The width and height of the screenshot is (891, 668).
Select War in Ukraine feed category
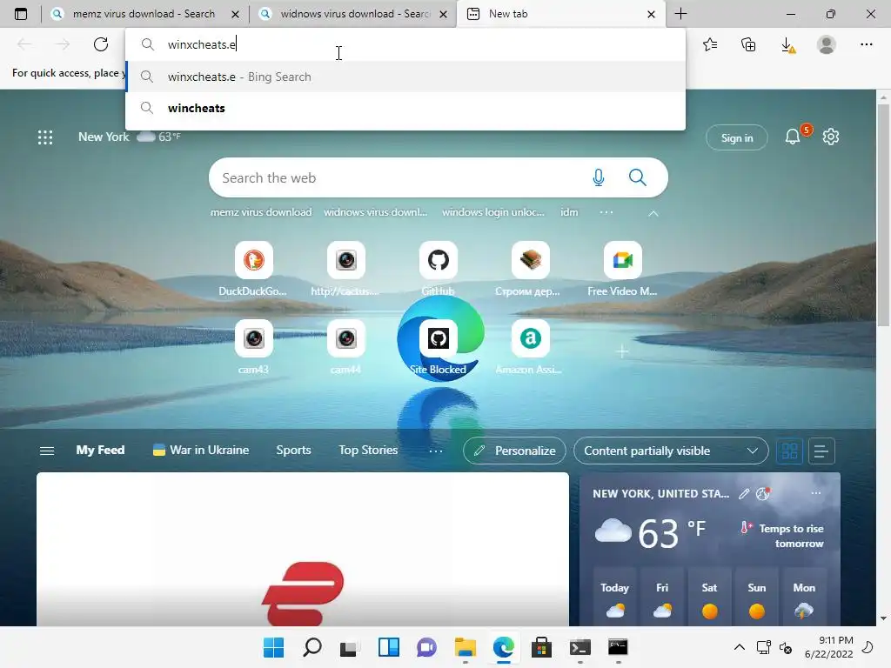(201, 450)
